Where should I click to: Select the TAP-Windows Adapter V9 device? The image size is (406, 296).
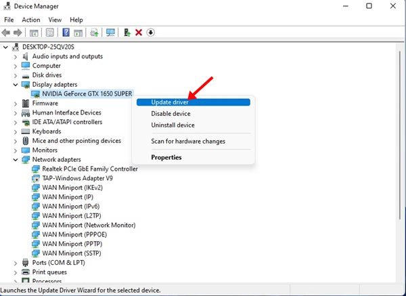point(76,178)
